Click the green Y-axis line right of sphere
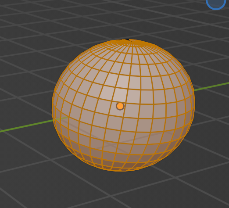This screenshot has height=208, width=229. point(211,86)
